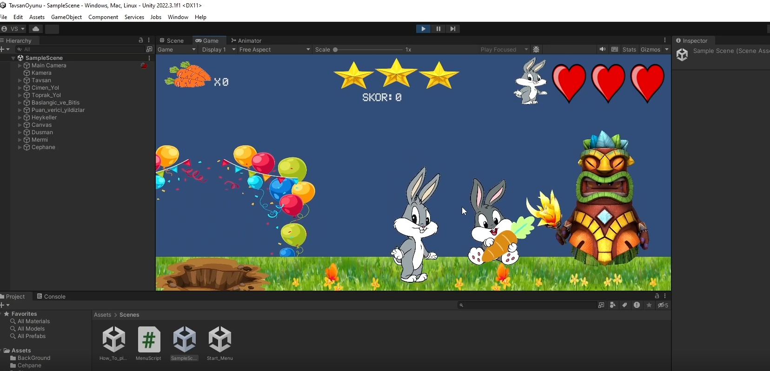This screenshot has height=371, width=770.
Task: Select All Materials under Favorites
Action: pos(33,321)
